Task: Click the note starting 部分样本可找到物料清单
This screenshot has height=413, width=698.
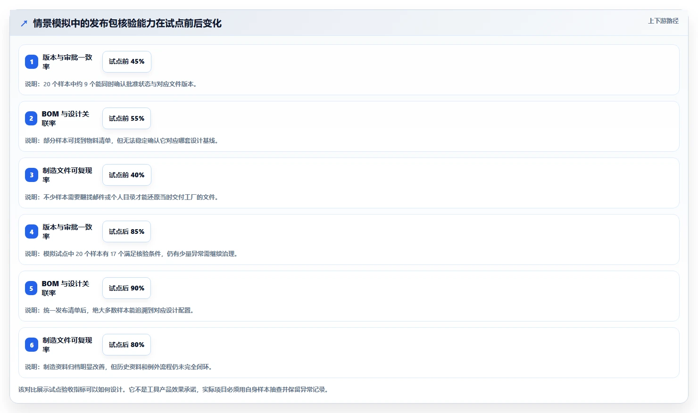Action: [122, 140]
